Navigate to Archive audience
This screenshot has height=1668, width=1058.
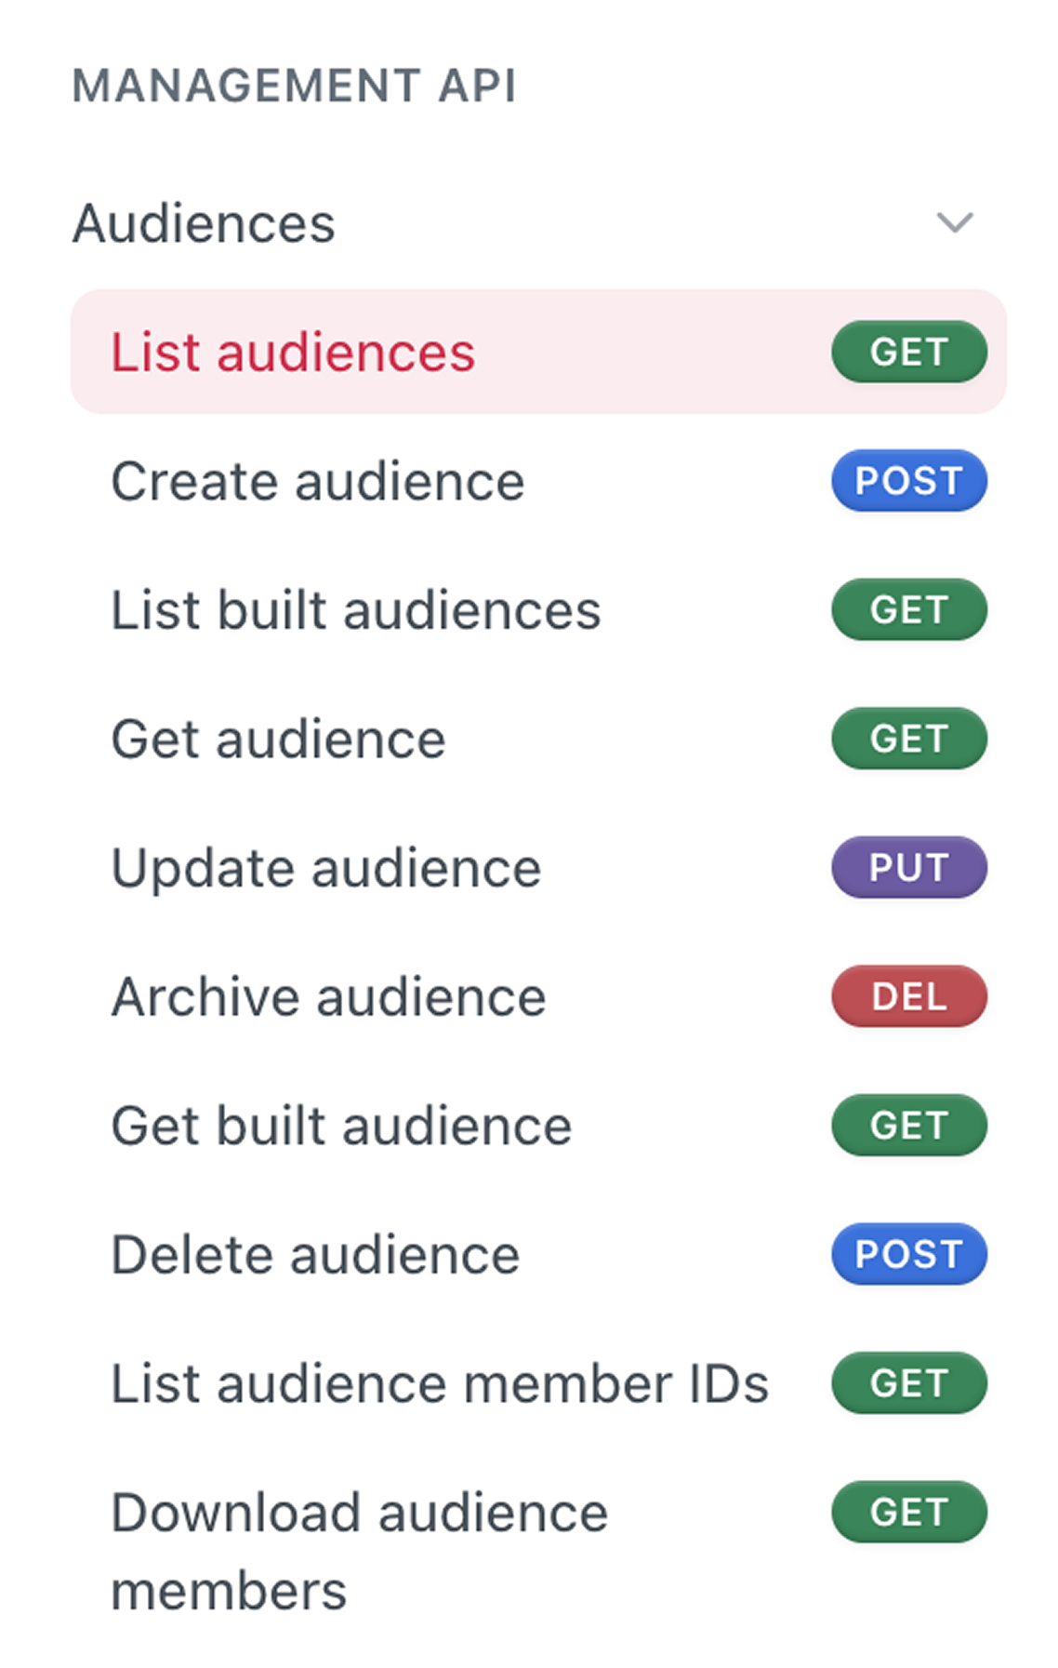coord(538,996)
